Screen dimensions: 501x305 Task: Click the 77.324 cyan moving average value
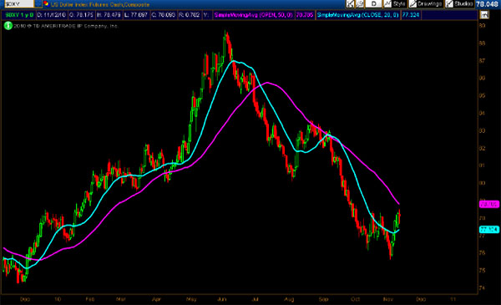pos(411,15)
